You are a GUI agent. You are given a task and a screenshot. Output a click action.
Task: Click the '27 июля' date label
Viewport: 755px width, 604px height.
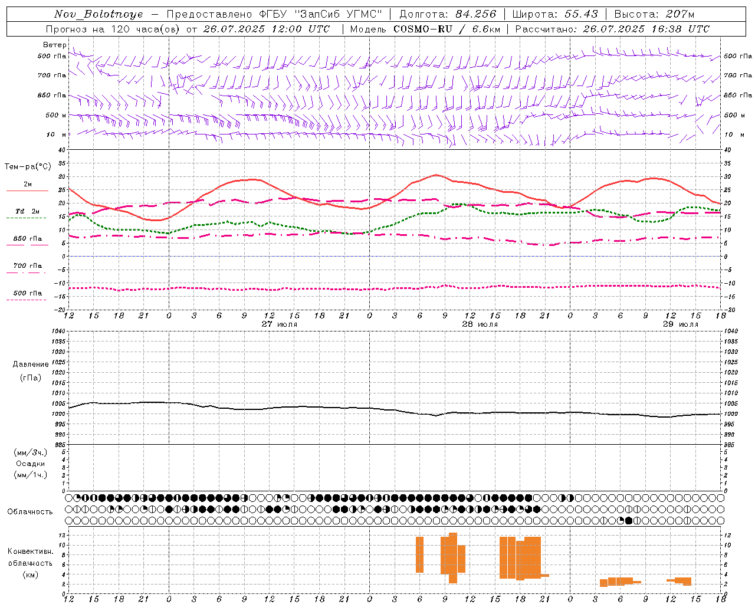280,324
